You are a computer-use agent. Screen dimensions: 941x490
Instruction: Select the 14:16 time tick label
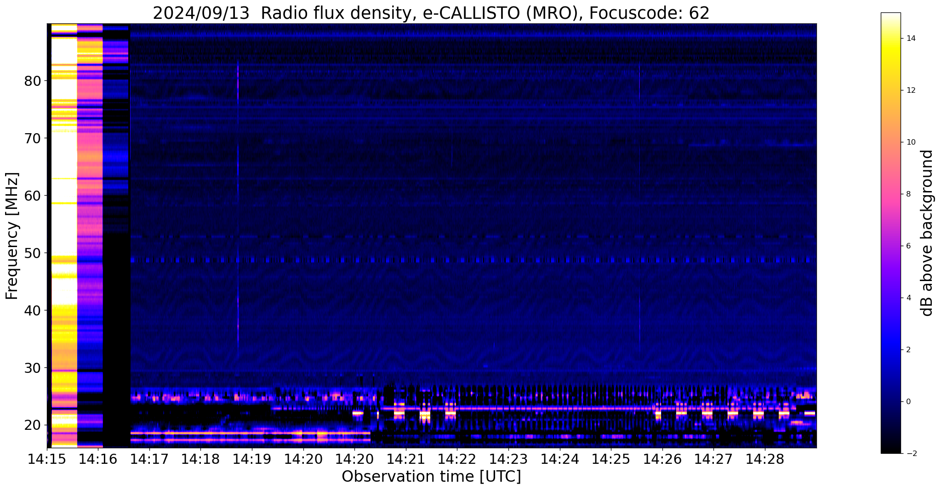98,459
